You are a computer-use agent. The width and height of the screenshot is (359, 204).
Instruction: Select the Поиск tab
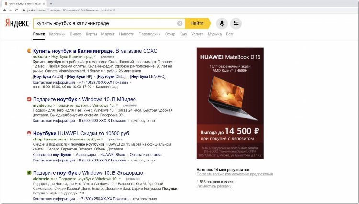pyautogui.click(x=39, y=34)
